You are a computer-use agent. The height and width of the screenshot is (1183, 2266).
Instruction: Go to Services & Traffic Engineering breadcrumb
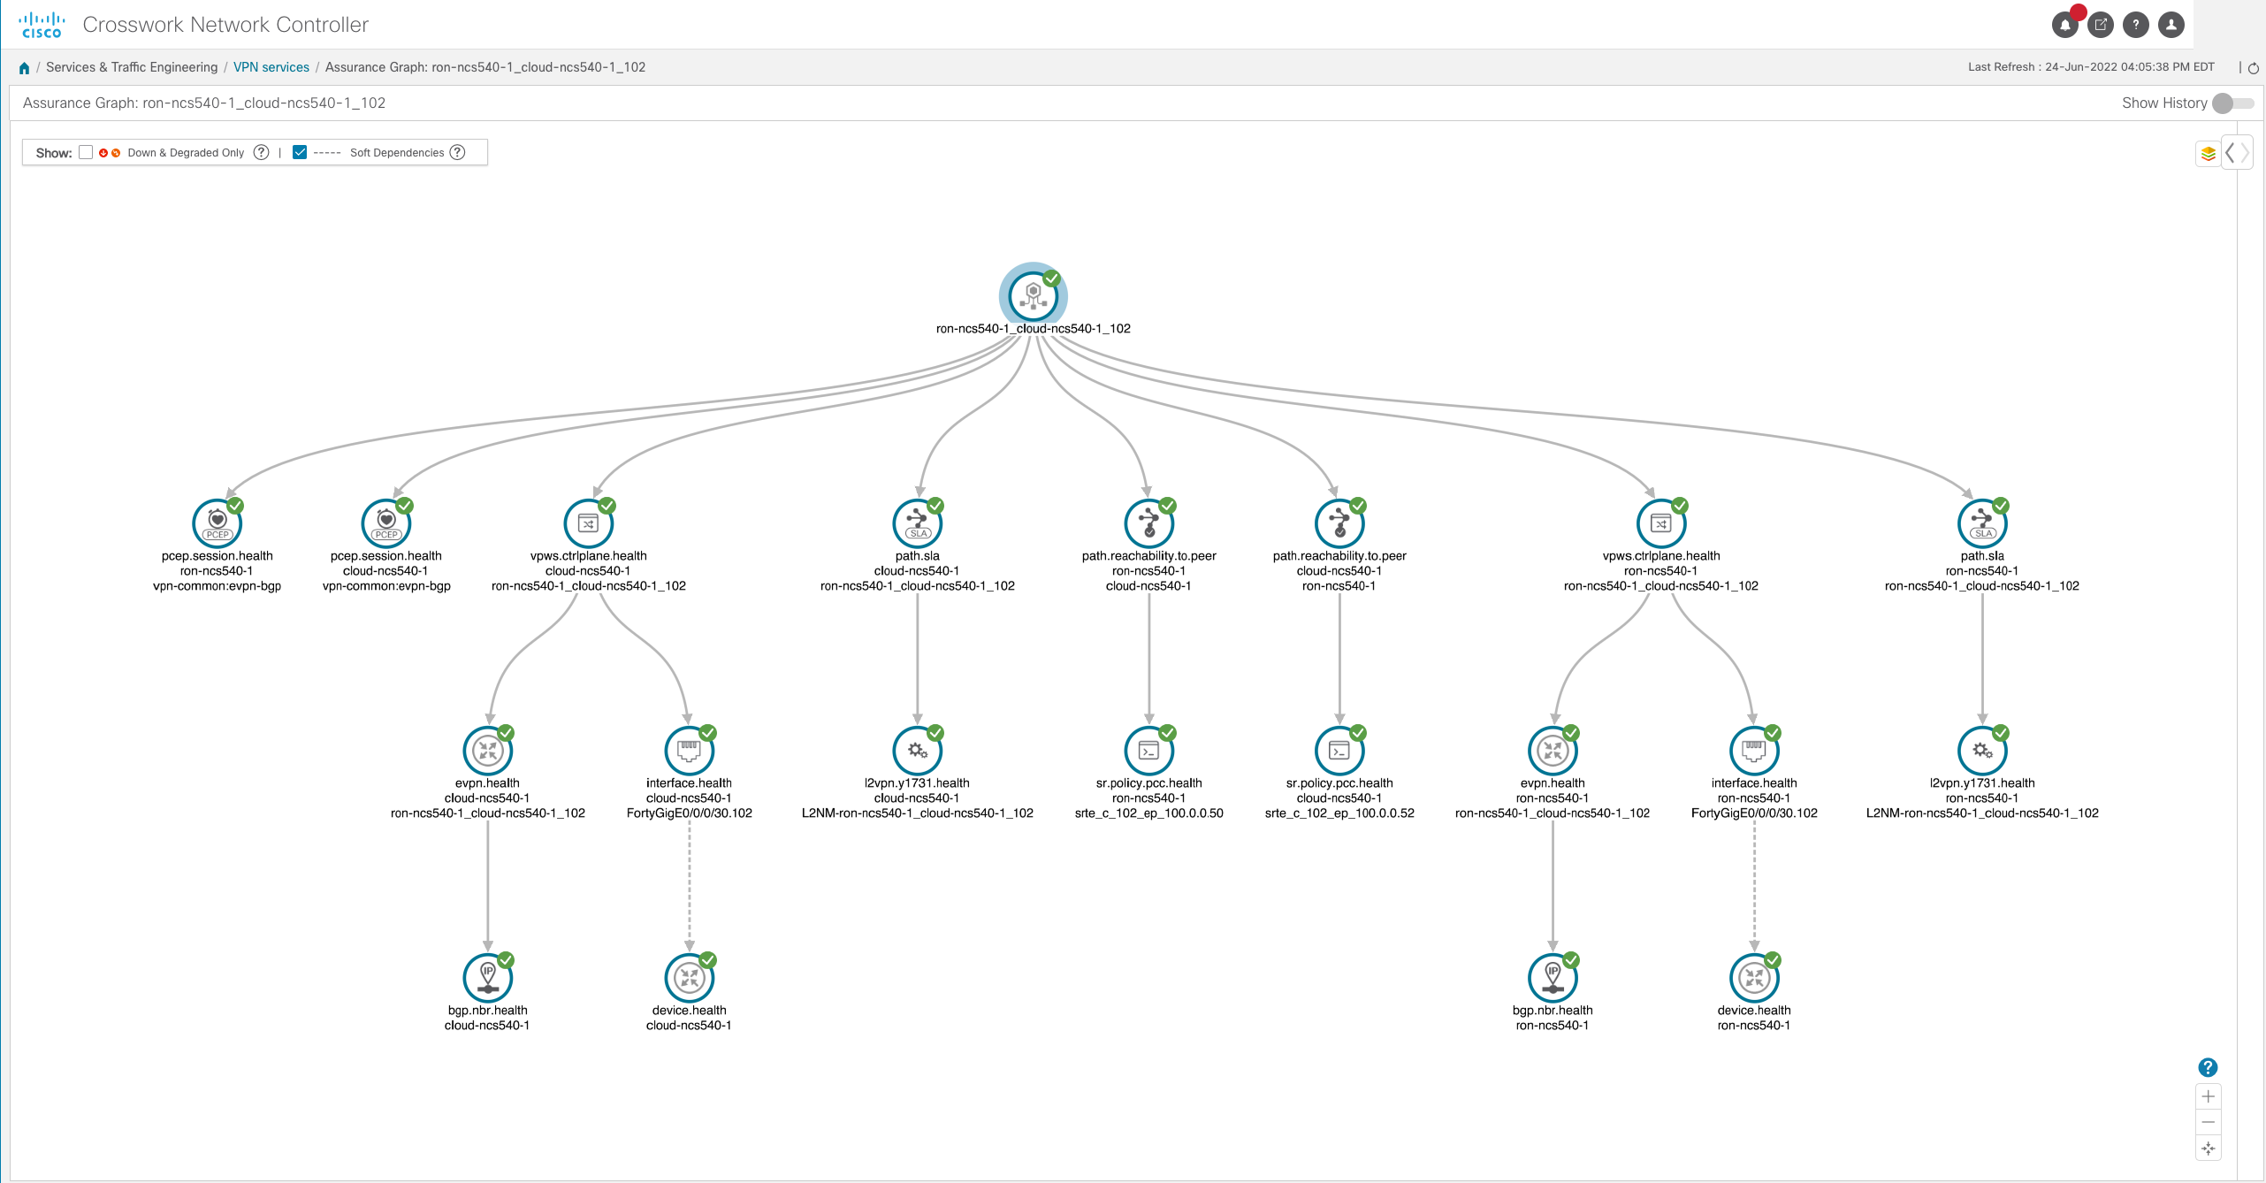tap(132, 67)
